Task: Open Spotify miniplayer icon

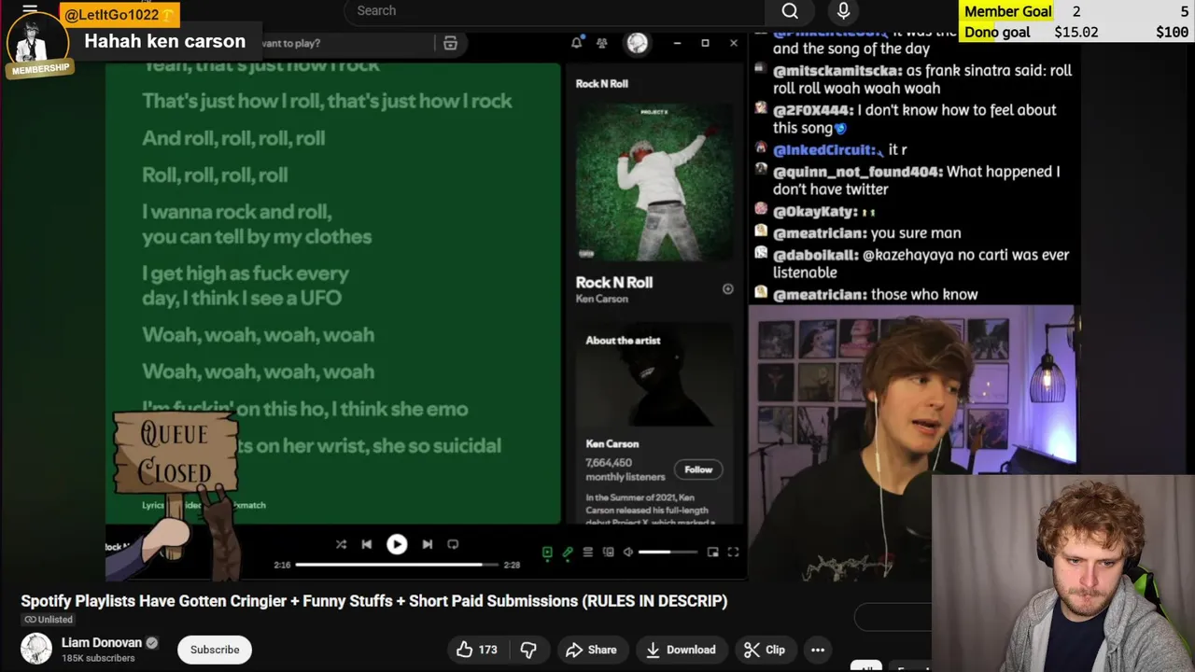Action: (713, 553)
